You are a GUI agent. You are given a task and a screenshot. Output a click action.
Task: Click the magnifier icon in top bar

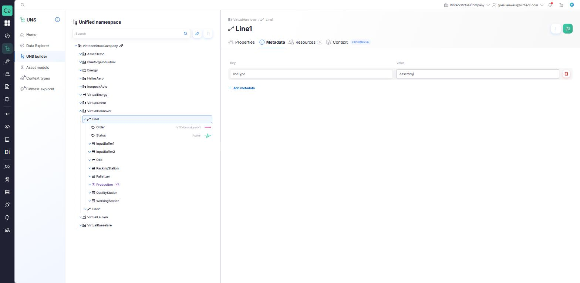coord(23,5)
